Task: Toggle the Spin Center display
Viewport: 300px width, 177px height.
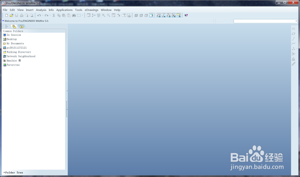Action: click(94, 16)
